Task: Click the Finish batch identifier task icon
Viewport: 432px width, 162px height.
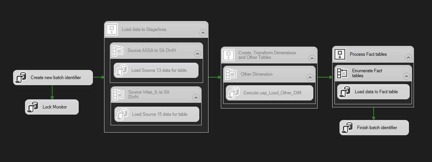Action: (x=348, y=128)
